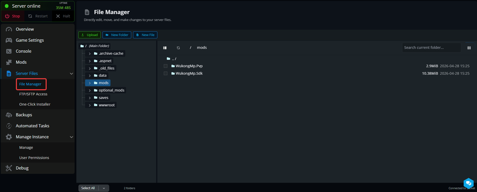Click the view layout icon next to search

469,48
